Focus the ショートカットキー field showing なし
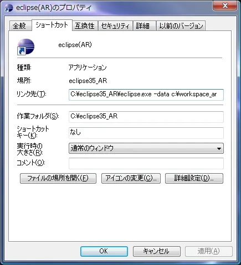 point(146,133)
